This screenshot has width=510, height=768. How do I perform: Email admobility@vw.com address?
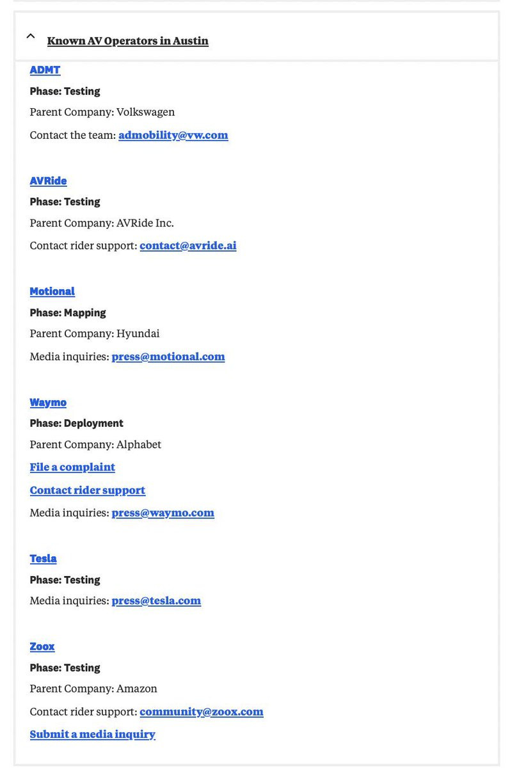[x=173, y=135]
